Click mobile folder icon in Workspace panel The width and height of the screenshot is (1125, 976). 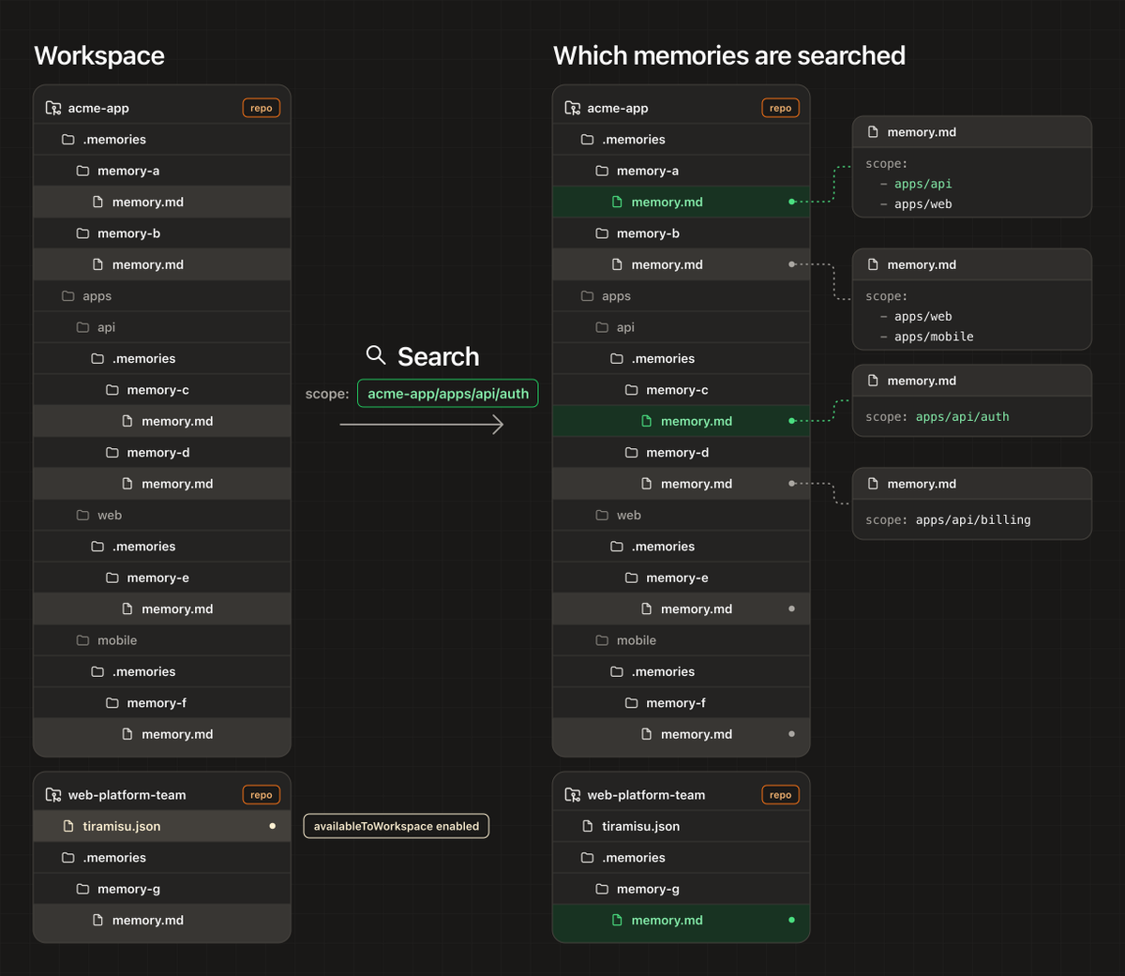click(x=82, y=640)
